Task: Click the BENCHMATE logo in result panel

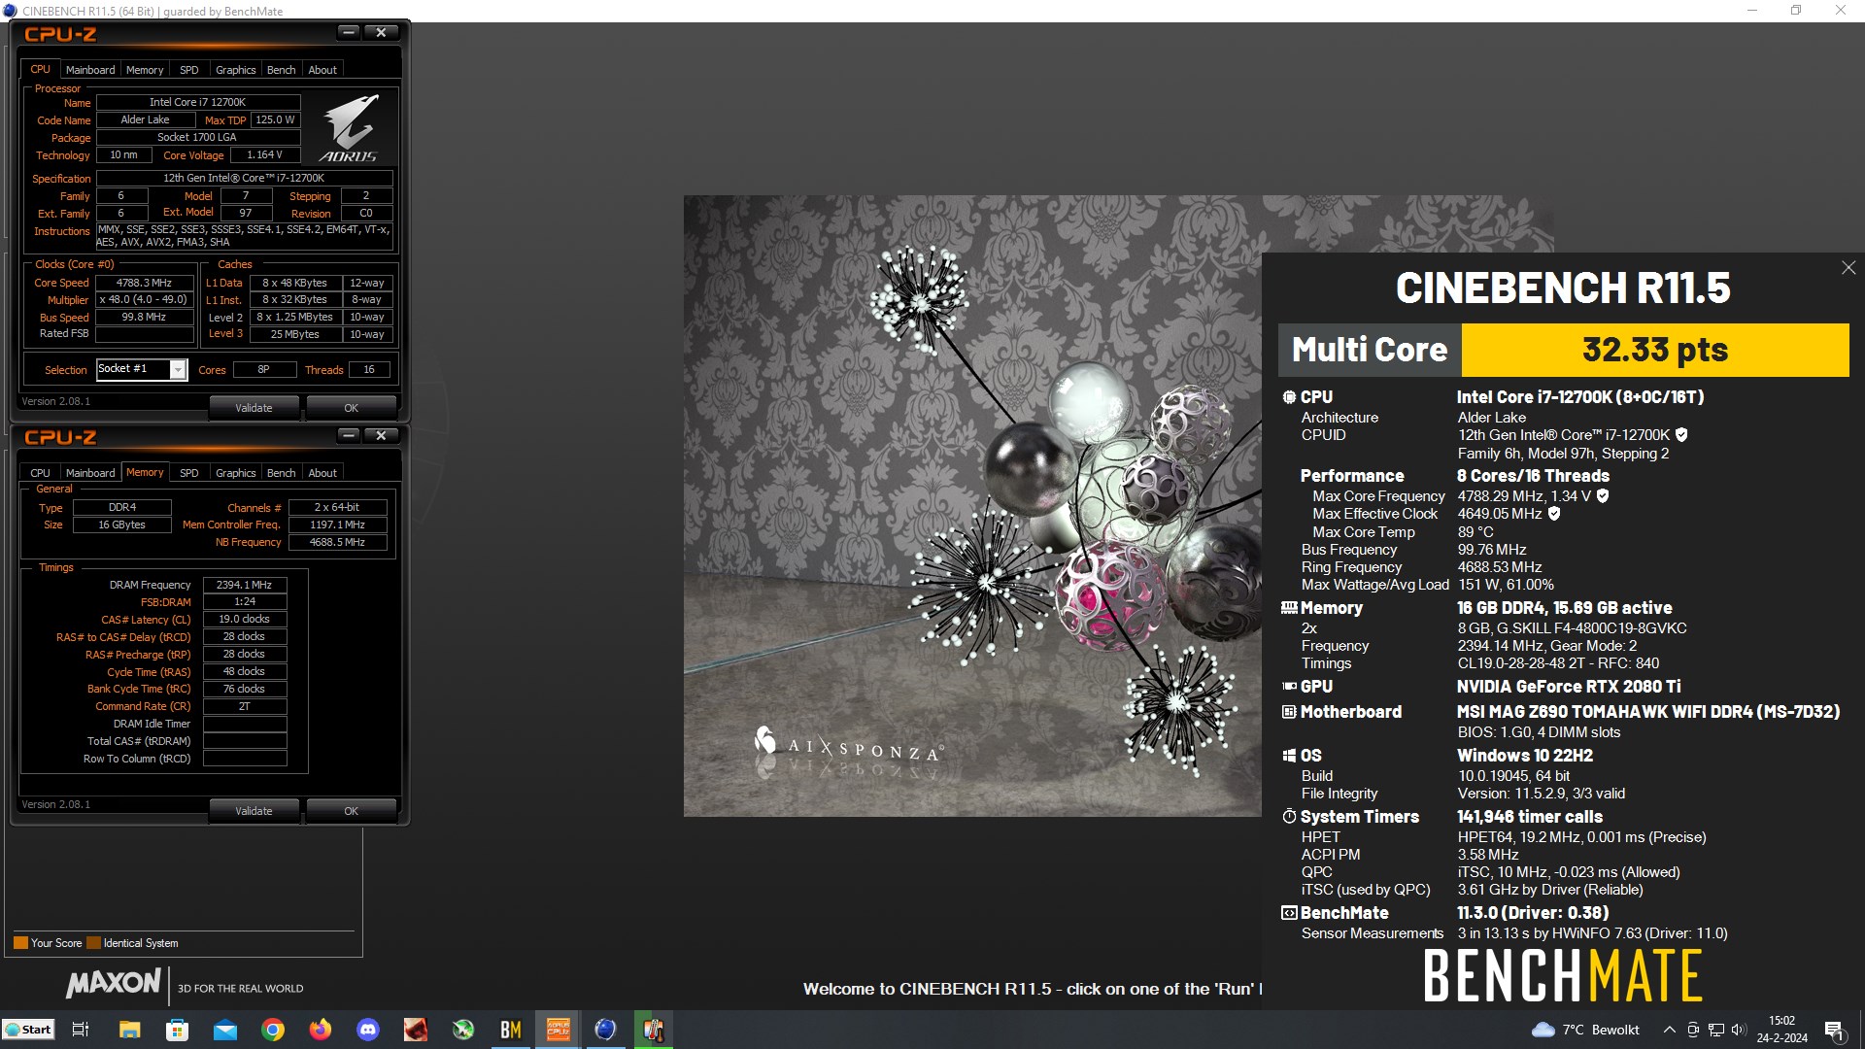Action: [1563, 975]
